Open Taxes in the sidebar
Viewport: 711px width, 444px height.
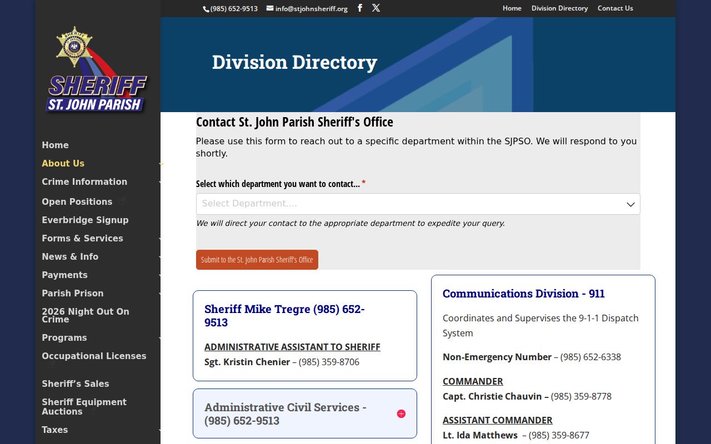pyautogui.click(x=55, y=430)
